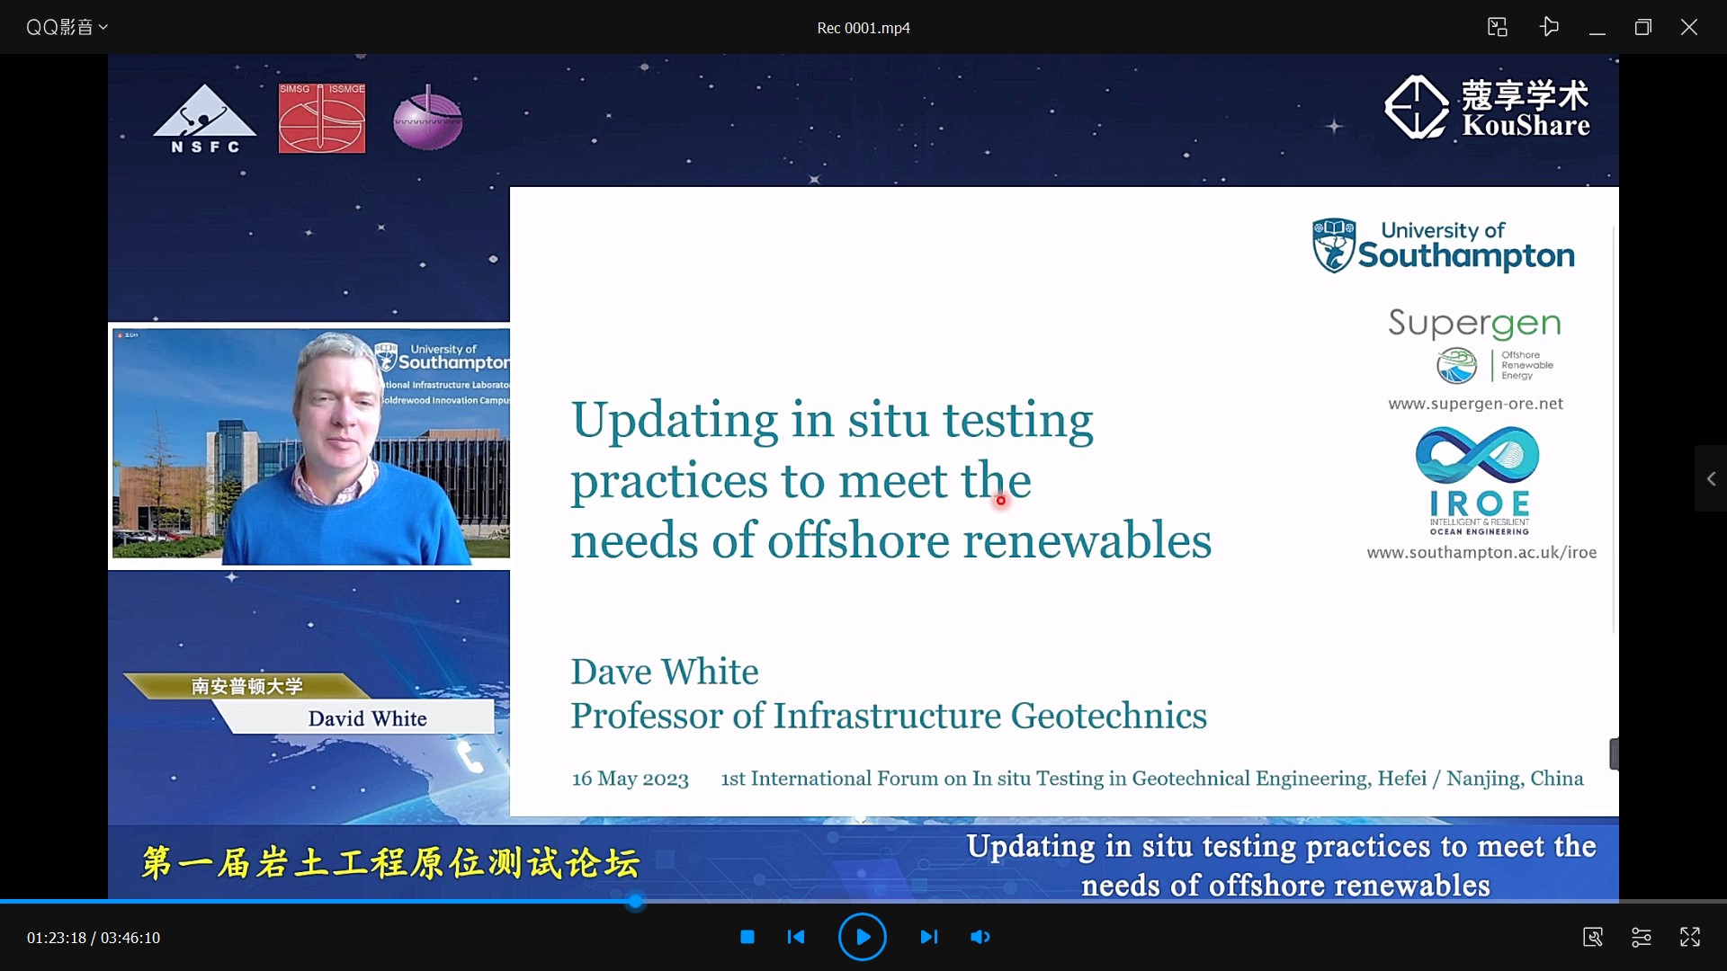Skip to the next video
The width and height of the screenshot is (1727, 971).
(x=928, y=937)
